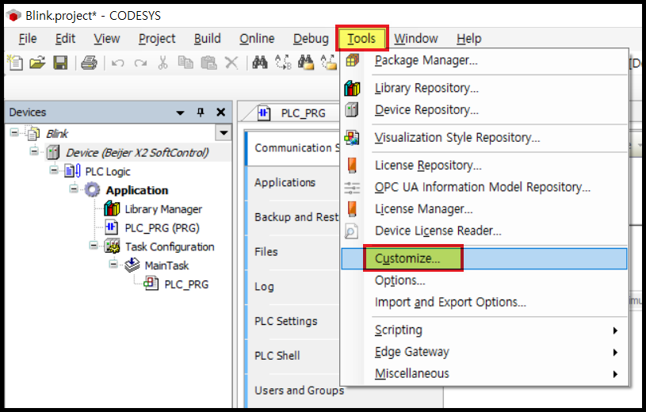Collapse the MainTask tree node
The width and height of the screenshot is (646, 412).
(x=113, y=264)
